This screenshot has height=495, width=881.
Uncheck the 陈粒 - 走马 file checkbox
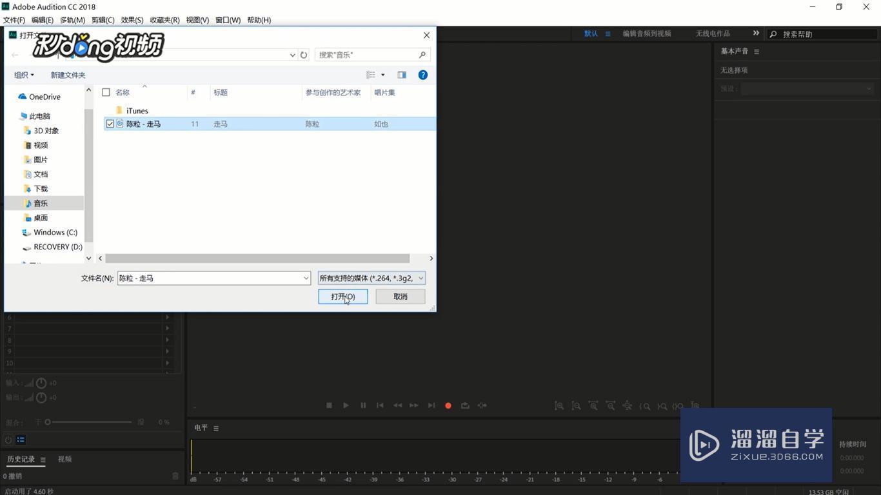click(x=110, y=124)
